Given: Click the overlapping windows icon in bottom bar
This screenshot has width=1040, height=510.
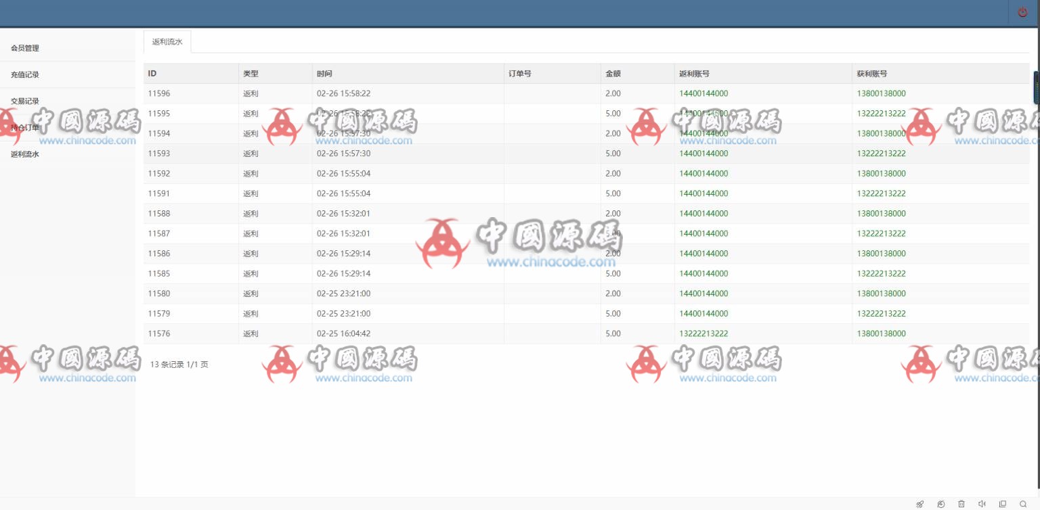Looking at the screenshot, I should [x=1003, y=504].
